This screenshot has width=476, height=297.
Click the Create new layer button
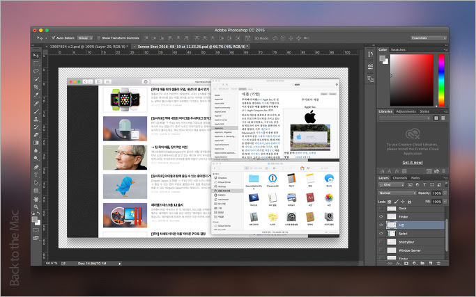[x=431, y=264]
